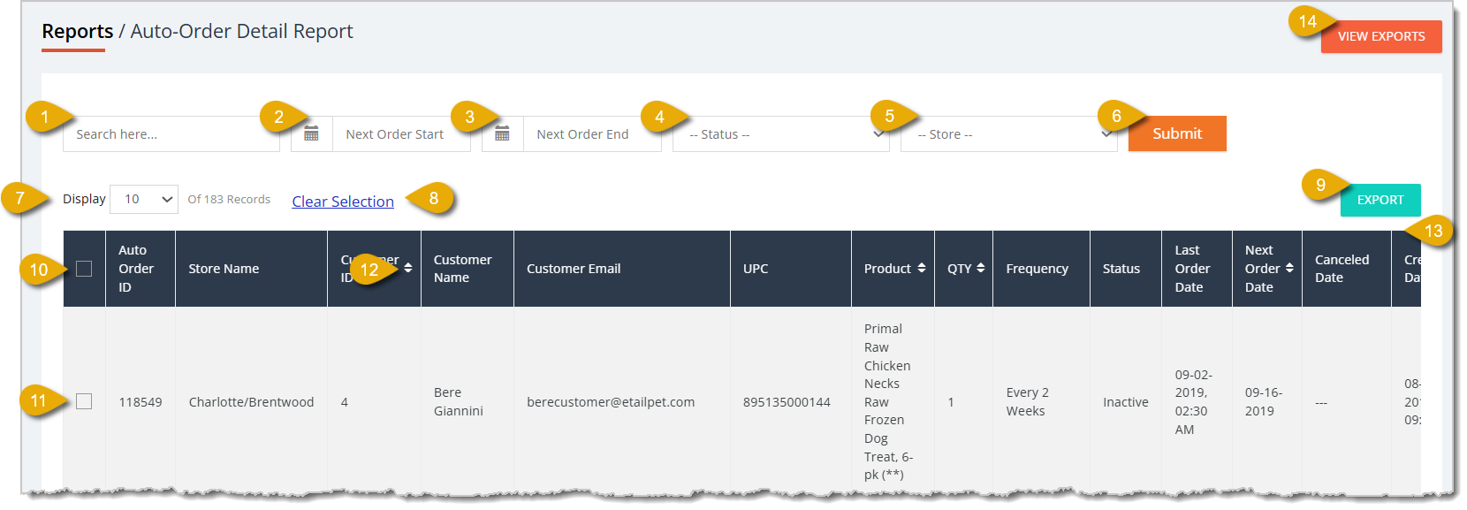Sort by Next Order Date arrows
Image resolution: width=1467 pixels, height=510 pixels.
[x=1289, y=268]
